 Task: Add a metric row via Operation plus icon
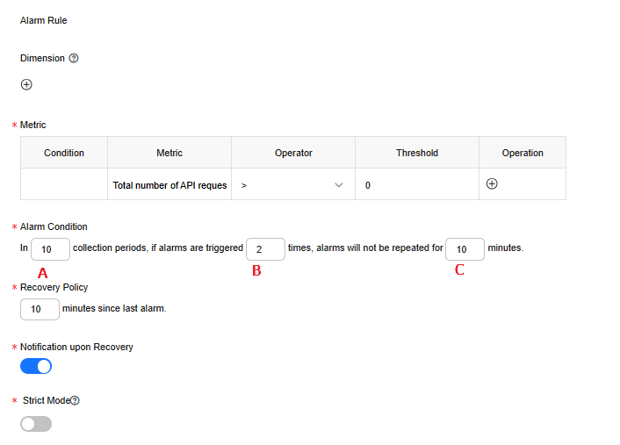pos(492,183)
